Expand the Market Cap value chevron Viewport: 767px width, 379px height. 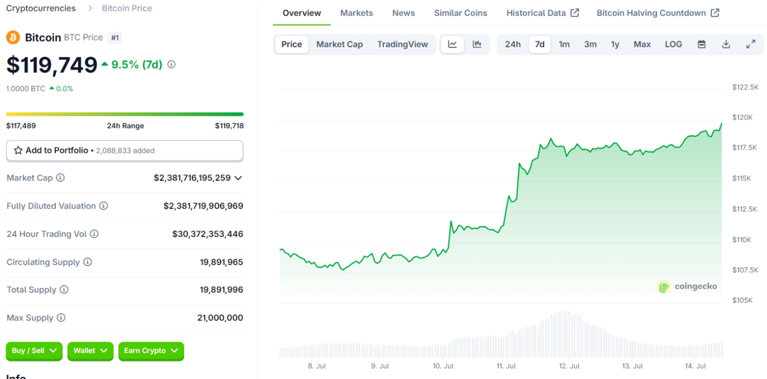[x=238, y=178]
